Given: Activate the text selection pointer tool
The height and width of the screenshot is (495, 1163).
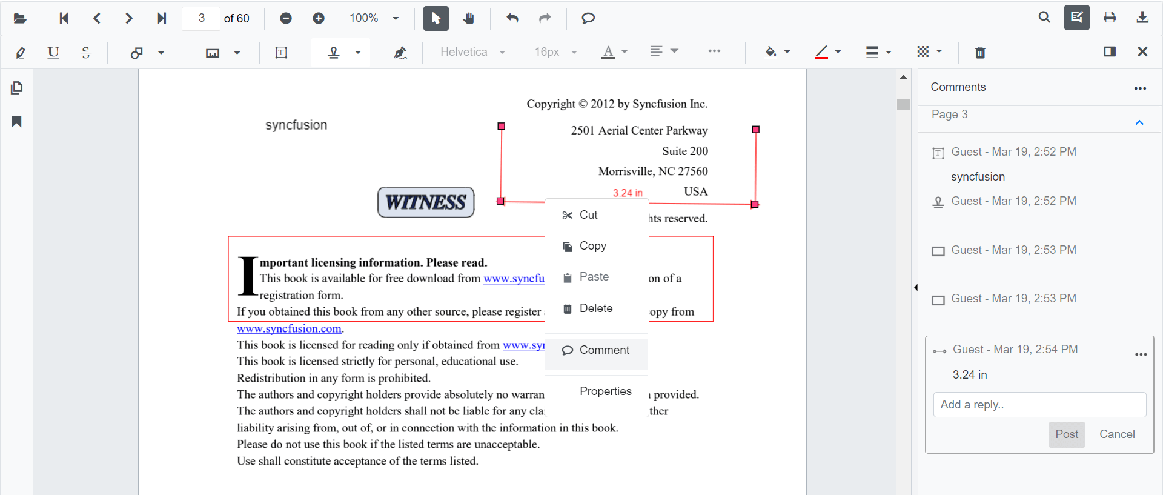Looking at the screenshot, I should tap(436, 18).
